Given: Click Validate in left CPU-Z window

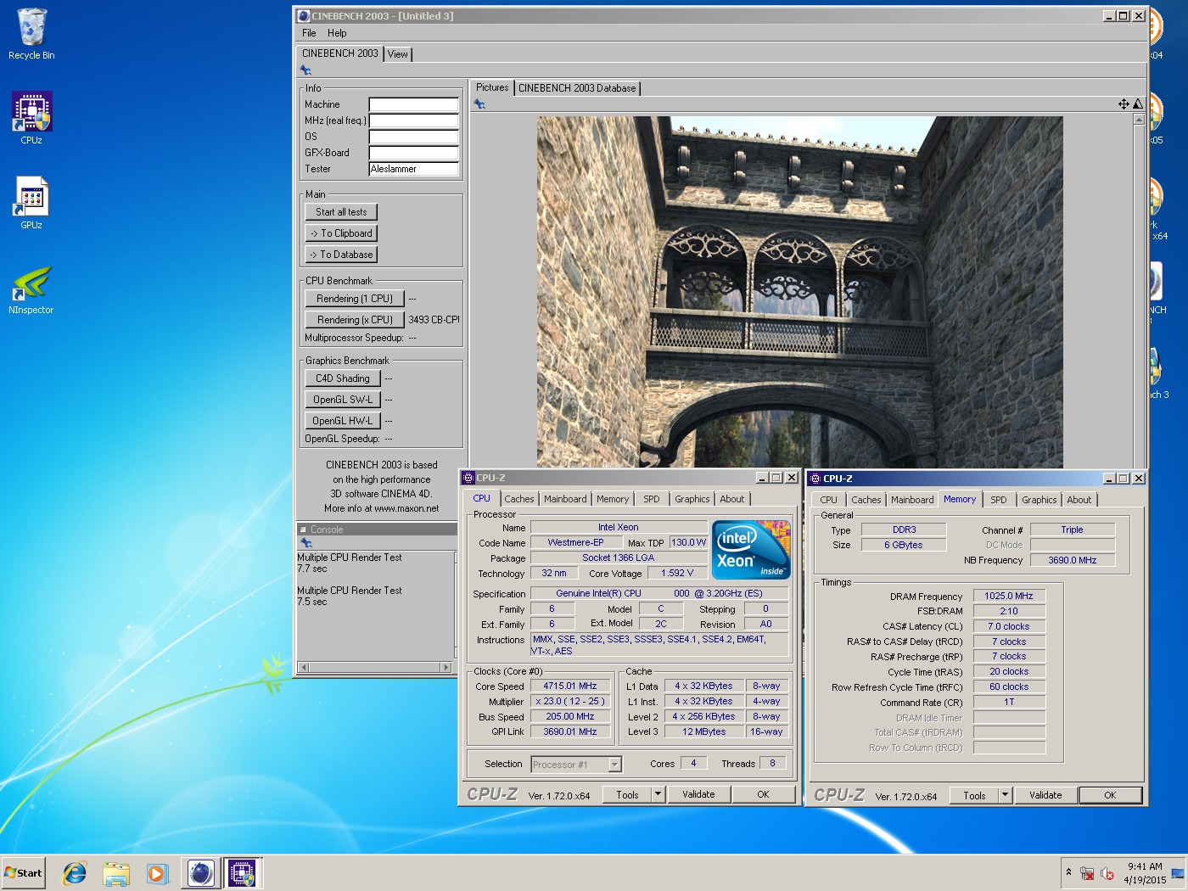Looking at the screenshot, I should [x=698, y=794].
